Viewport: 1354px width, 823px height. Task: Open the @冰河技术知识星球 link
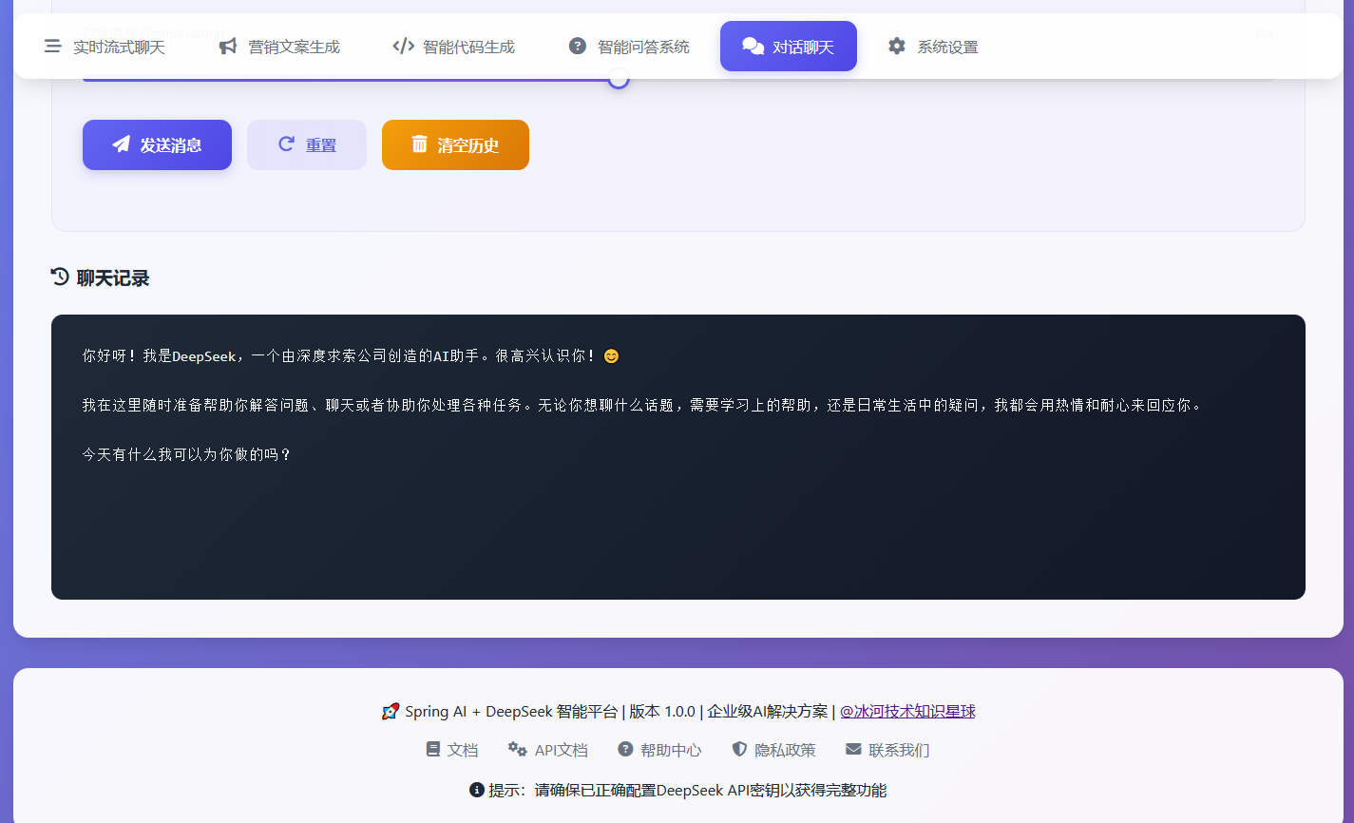[x=907, y=712]
